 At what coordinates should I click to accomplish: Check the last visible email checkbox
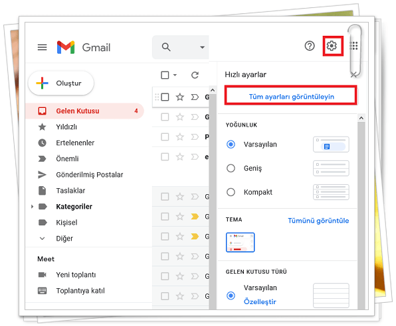click(165, 296)
